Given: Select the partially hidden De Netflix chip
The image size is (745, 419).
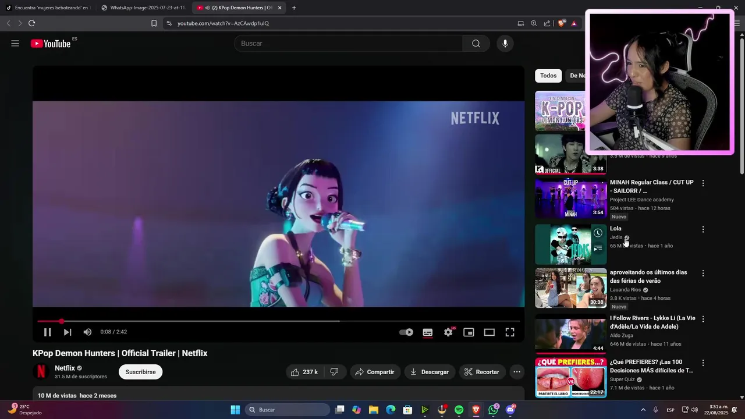Looking at the screenshot, I should coord(576,76).
